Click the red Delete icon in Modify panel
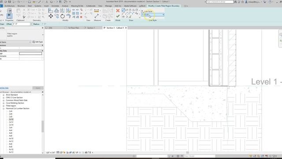The height and width of the screenshot is (159, 282). (81, 17)
